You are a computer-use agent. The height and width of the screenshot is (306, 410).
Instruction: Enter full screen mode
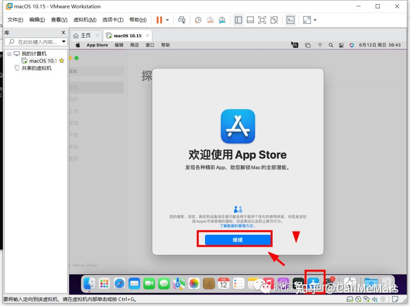coord(262,20)
